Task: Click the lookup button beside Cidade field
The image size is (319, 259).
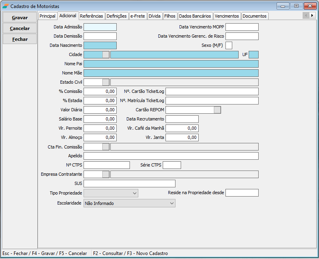Action: pos(106,55)
